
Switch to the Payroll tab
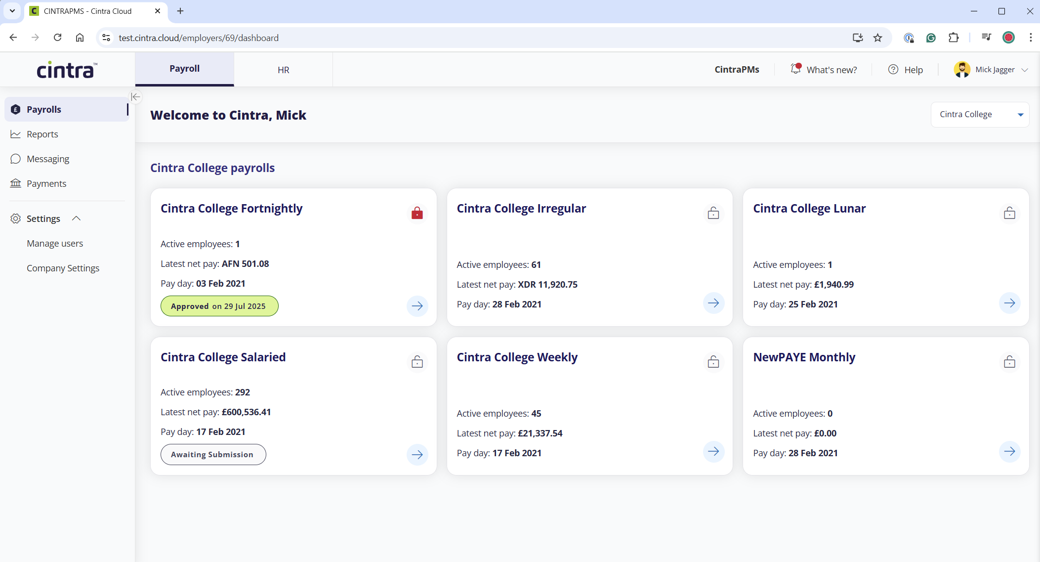coord(184,69)
